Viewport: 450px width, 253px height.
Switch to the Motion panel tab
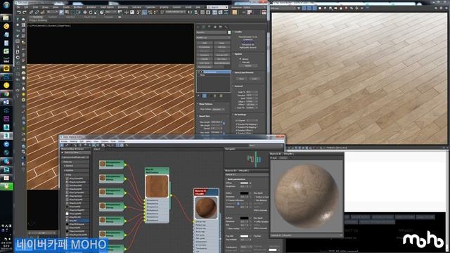point(215,27)
